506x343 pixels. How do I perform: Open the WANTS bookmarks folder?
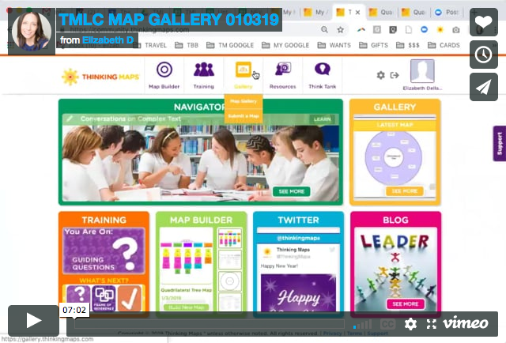point(334,45)
